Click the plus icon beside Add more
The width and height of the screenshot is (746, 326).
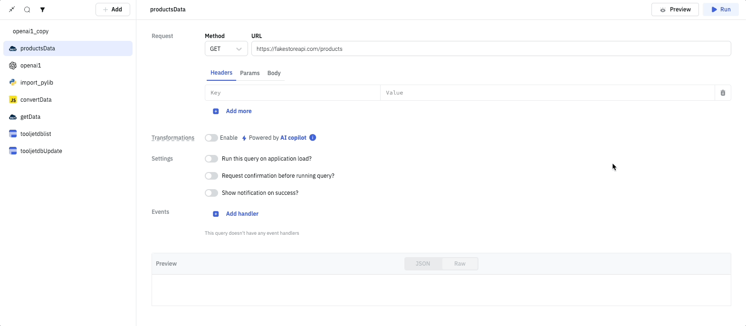tap(216, 111)
